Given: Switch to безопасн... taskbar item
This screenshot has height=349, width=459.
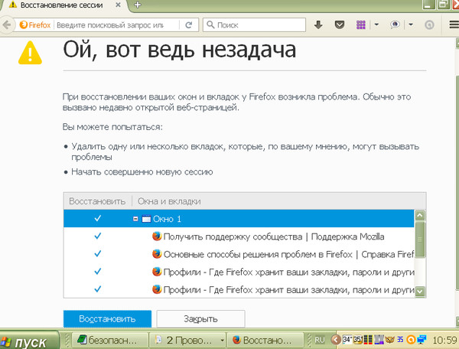Looking at the screenshot, I should coord(109,340).
